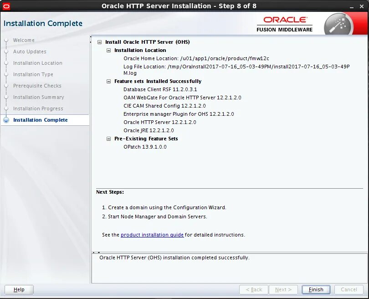Screen dimensions: 369x299
Task: Close the installer window
Action: click(362, 6)
